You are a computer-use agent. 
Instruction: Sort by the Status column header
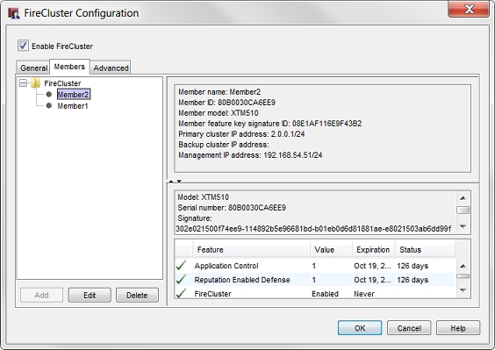tap(426, 250)
